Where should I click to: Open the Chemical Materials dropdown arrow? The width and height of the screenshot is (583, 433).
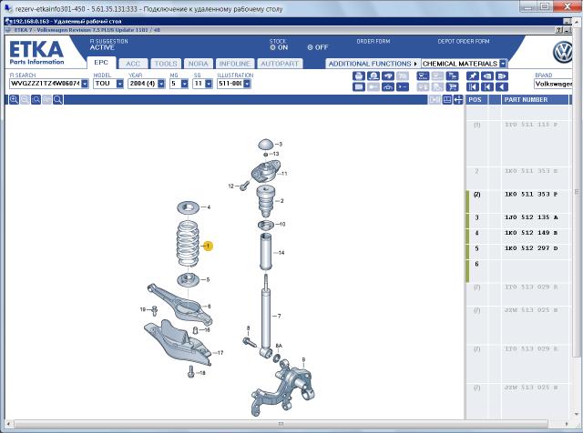pos(503,64)
